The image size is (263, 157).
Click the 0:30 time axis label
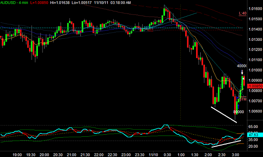click(x=167, y=154)
